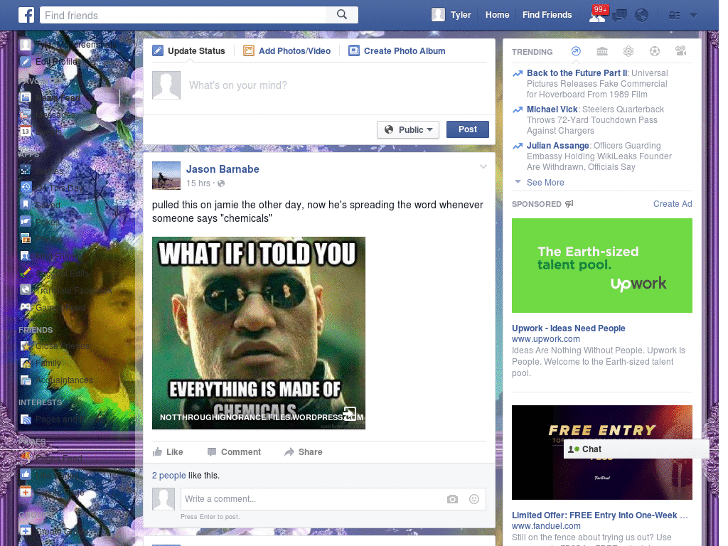
Task: Open the Michael Vick trending topic
Action: click(552, 109)
